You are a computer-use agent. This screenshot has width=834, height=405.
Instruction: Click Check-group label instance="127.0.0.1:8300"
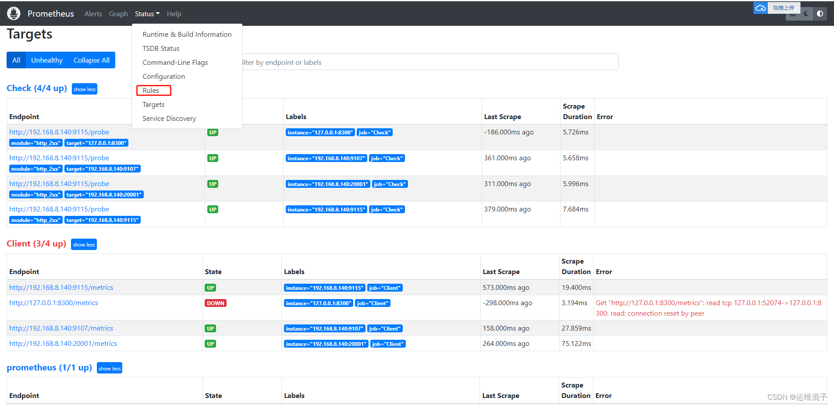point(320,132)
